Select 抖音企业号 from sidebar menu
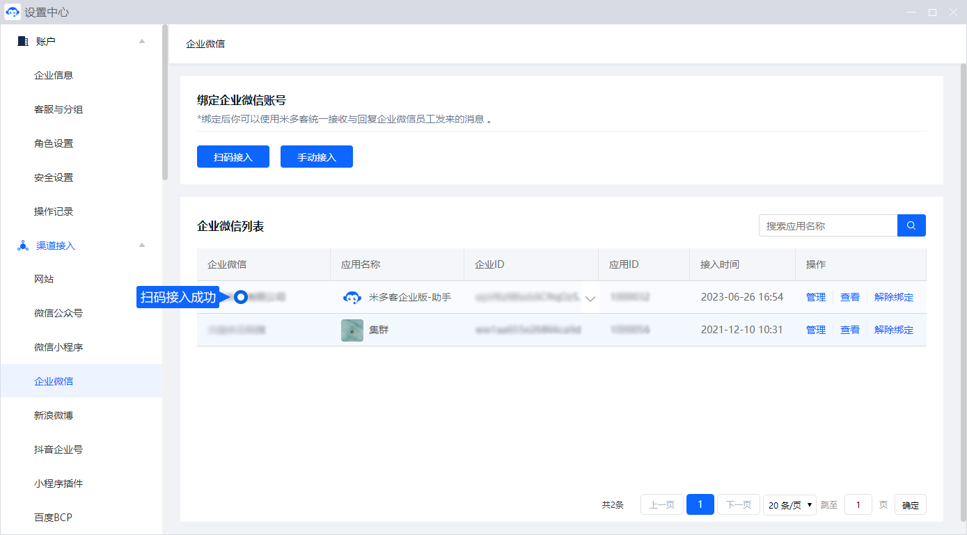 [58, 449]
